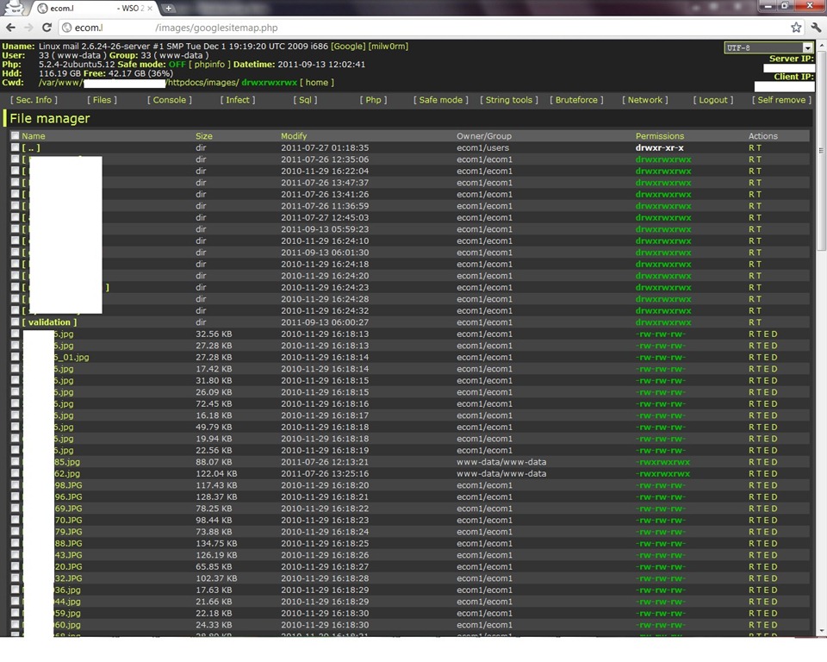Open the phpinfo link
This screenshot has width=827, height=662.
coord(209,65)
